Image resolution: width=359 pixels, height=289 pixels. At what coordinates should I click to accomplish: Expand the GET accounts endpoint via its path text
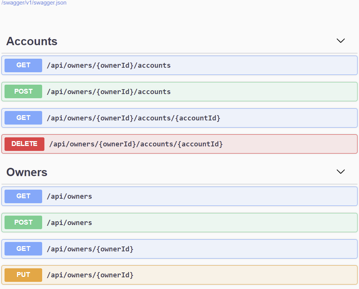(x=108, y=65)
